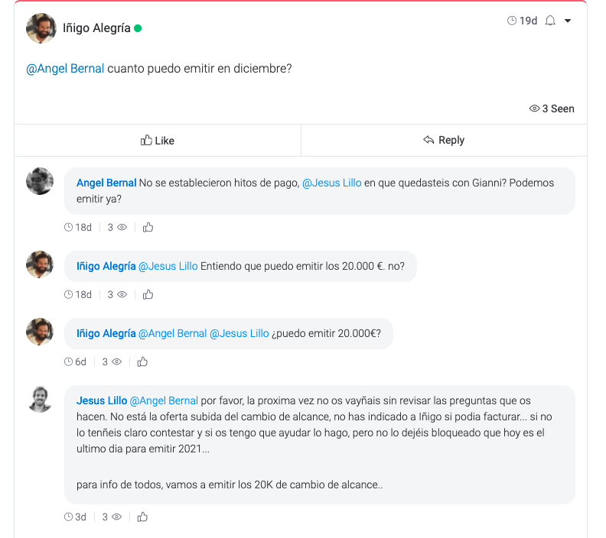Screen dimensions: 606x538
Task: Click thumbs-up on Jesus Lillo's reply
Action: coord(142,517)
